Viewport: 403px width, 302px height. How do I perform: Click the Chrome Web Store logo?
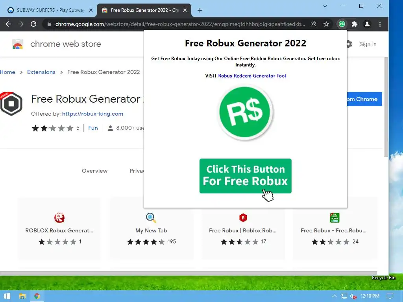(x=18, y=44)
